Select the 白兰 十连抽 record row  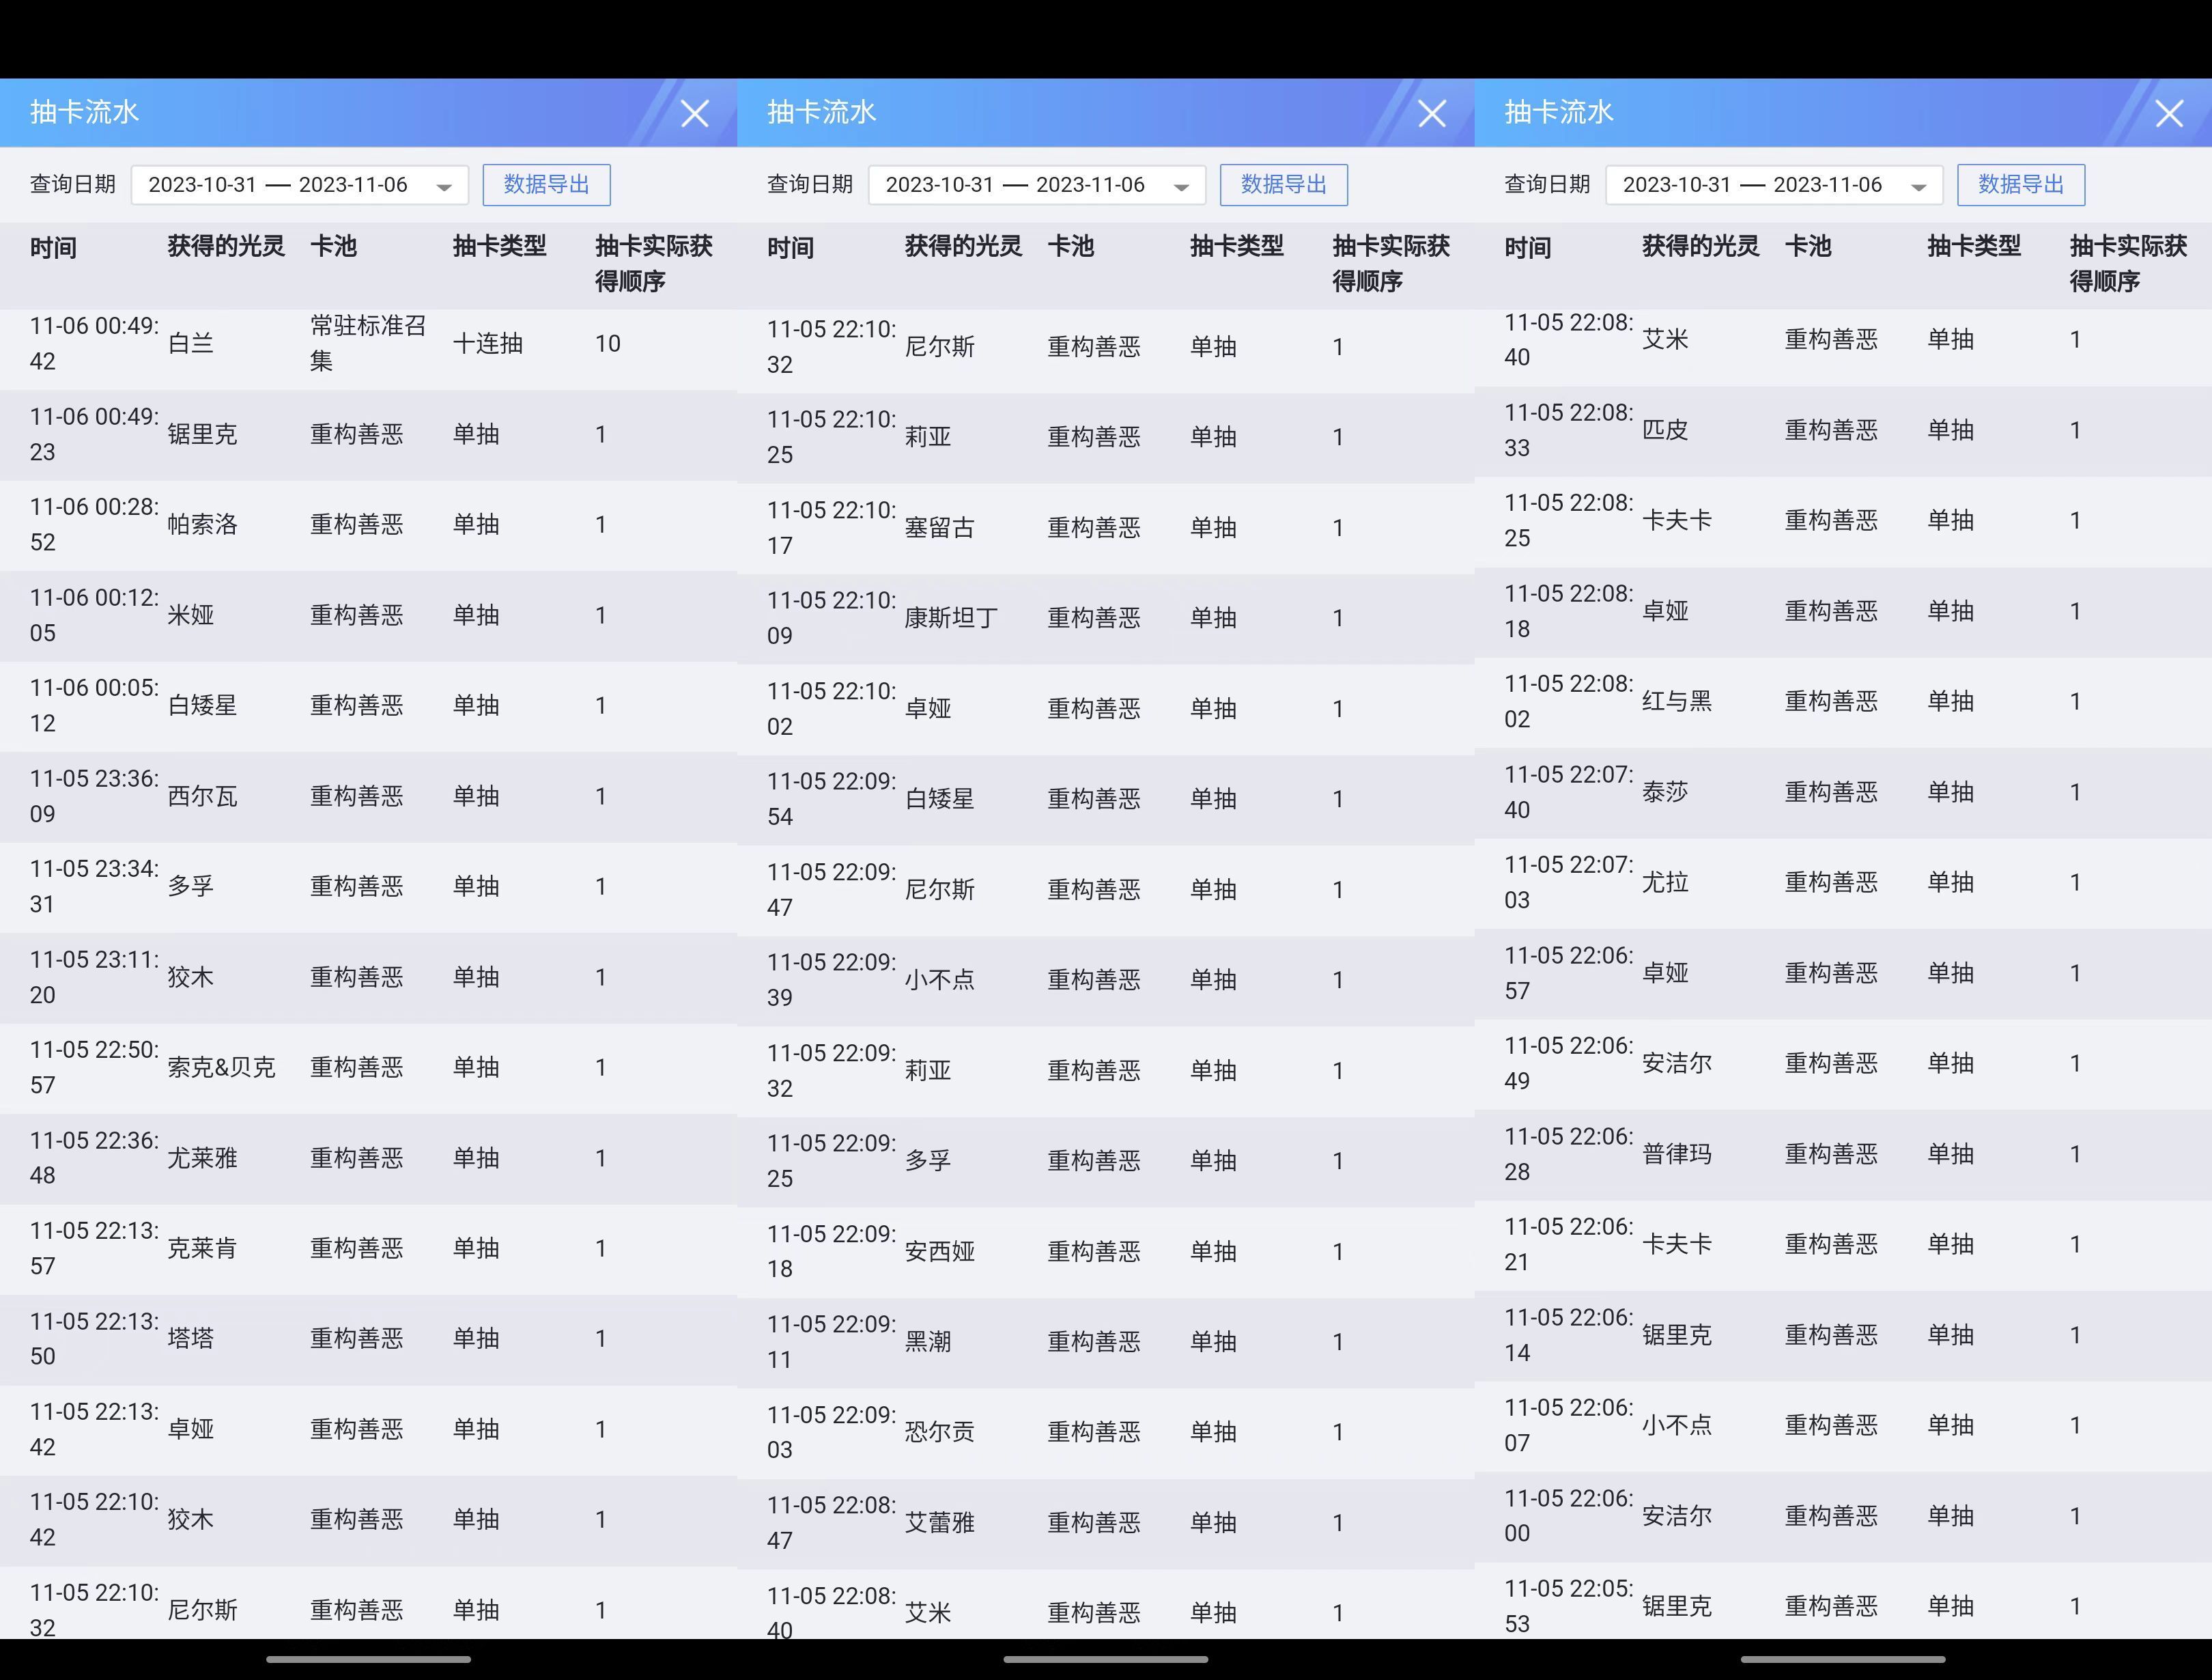(x=368, y=344)
